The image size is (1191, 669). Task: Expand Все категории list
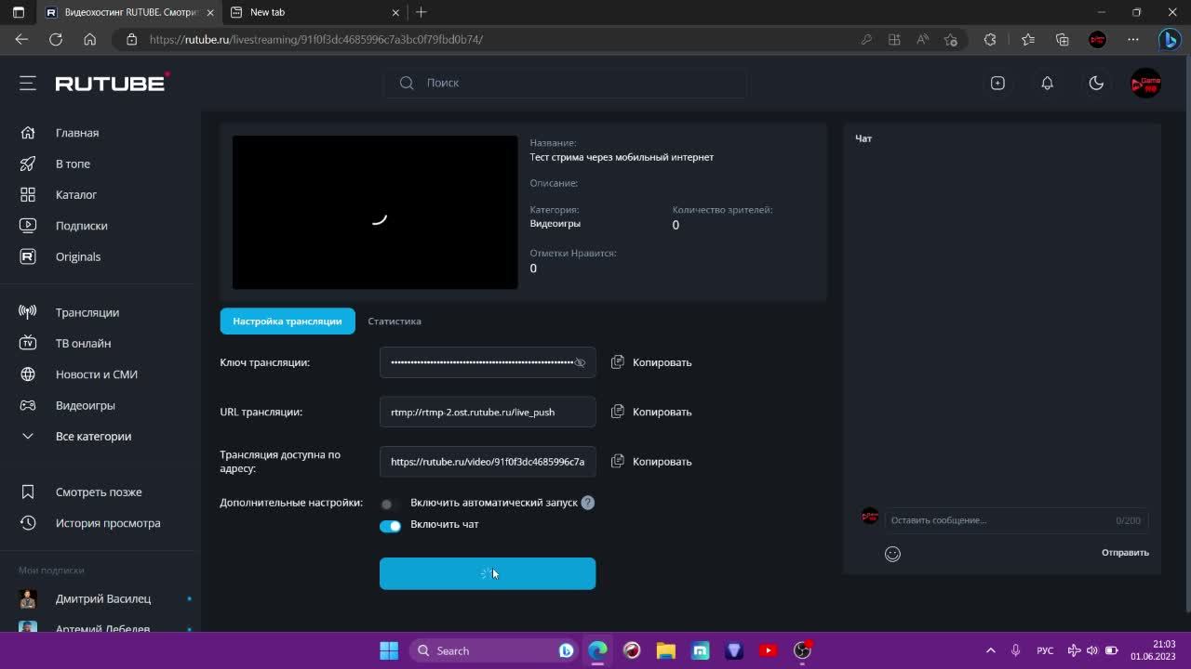point(92,436)
